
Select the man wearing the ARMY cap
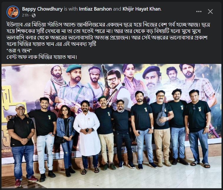click(21, 145)
